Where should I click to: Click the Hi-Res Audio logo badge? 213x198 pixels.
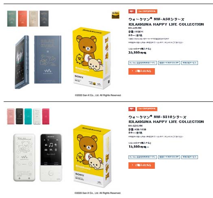click(115, 15)
